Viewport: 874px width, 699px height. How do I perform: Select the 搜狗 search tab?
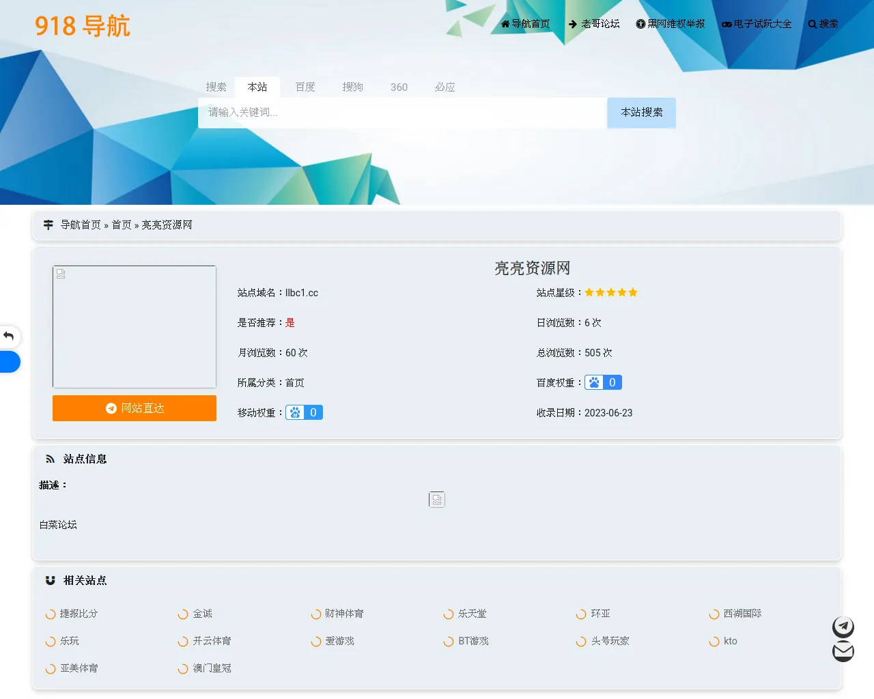point(352,87)
